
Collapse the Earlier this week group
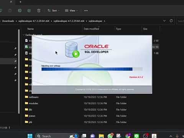23,35
